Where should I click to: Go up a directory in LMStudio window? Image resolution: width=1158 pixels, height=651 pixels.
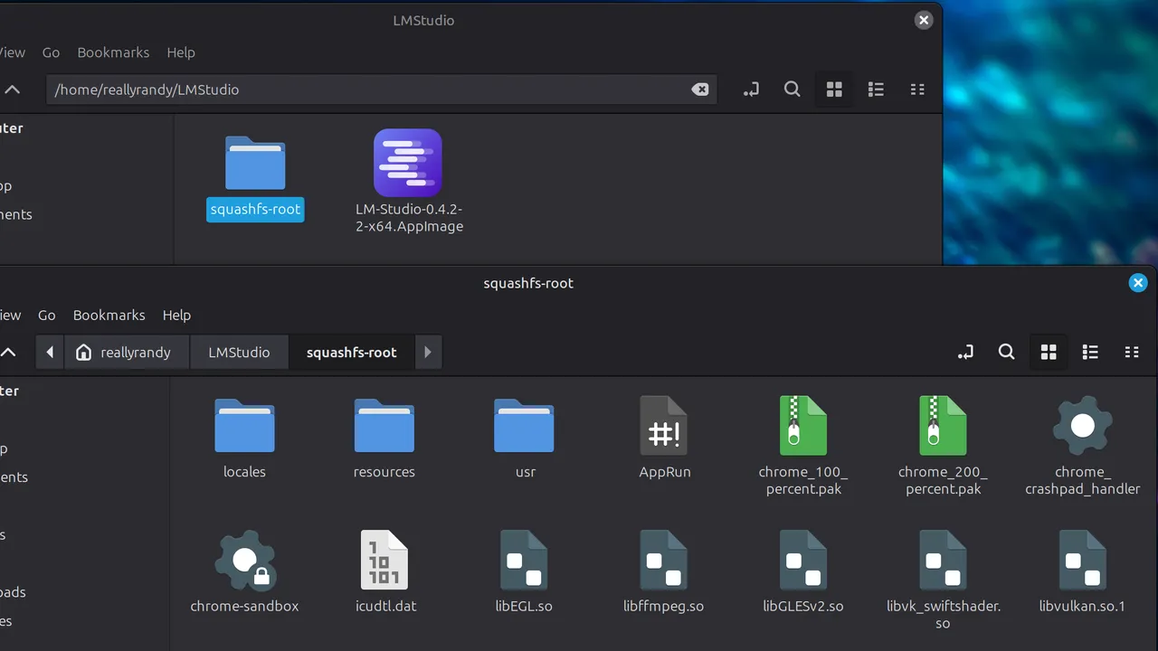click(x=13, y=90)
